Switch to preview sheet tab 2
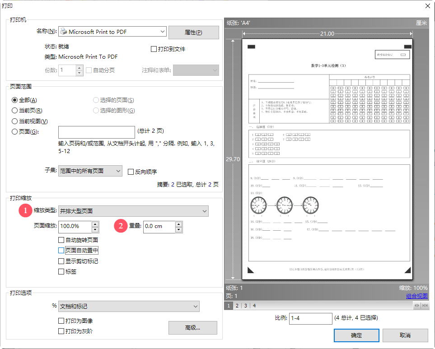 pyautogui.click(x=237, y=306)
